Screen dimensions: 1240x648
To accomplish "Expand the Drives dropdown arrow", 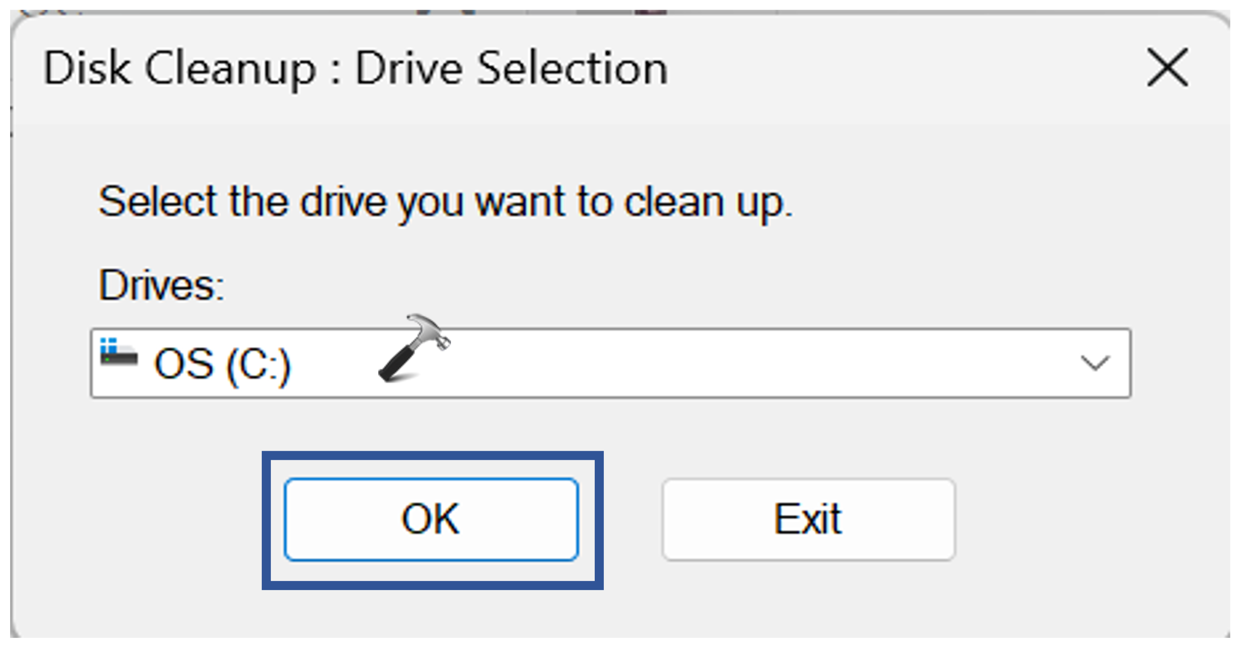I will tap(1095, 363).
